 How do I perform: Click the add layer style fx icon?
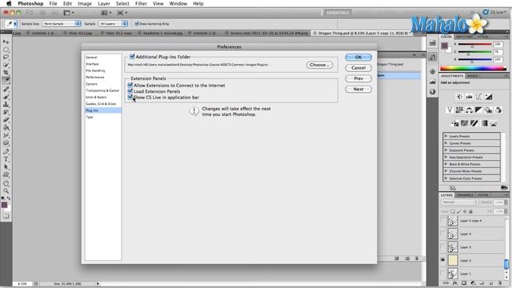pos(455,283)
